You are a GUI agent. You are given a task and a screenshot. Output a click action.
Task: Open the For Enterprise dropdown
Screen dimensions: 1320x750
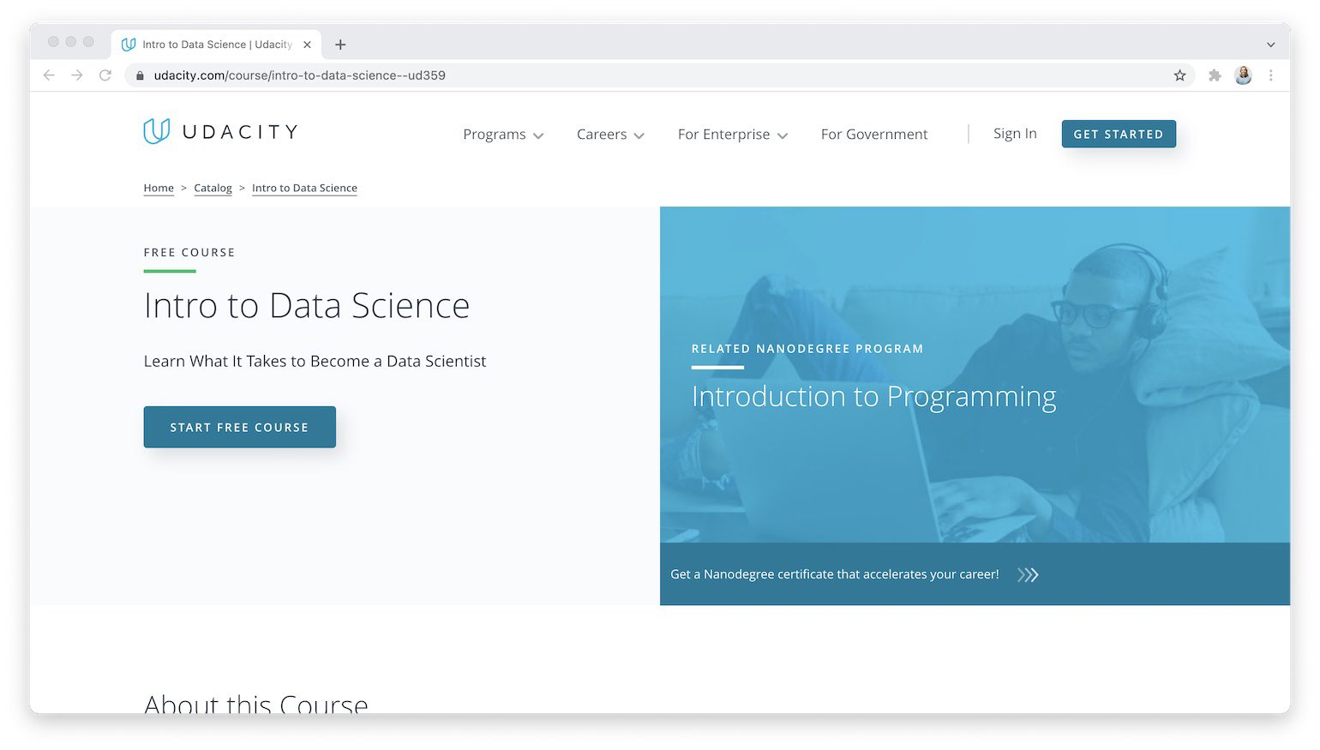coord(731,135)
